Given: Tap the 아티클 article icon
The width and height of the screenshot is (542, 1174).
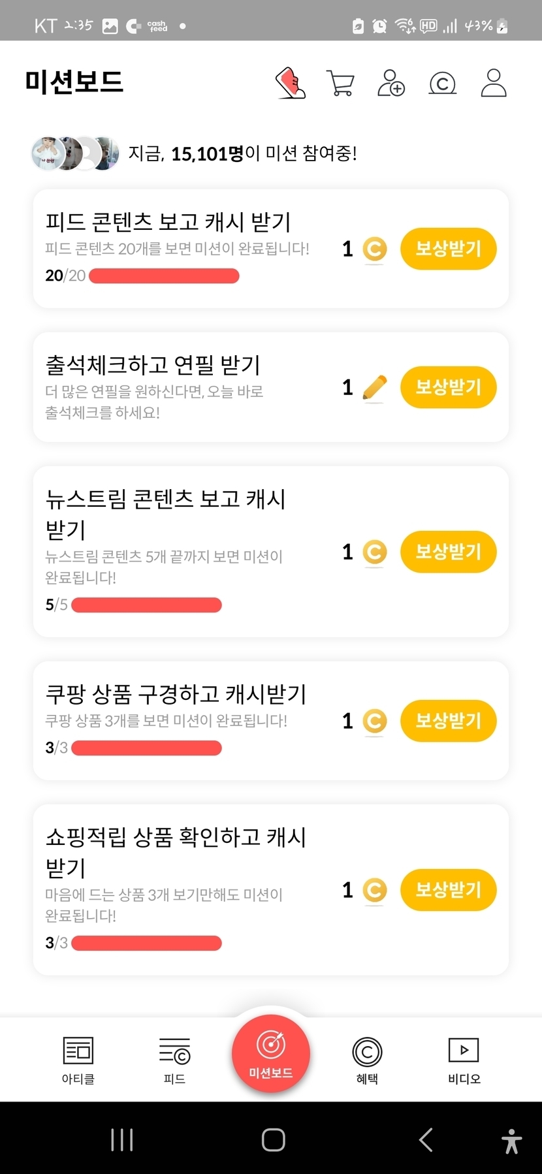Looking at the screenshot, I should [x=78, y=1051].
